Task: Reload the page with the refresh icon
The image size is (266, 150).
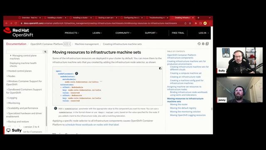Action: 16,23
